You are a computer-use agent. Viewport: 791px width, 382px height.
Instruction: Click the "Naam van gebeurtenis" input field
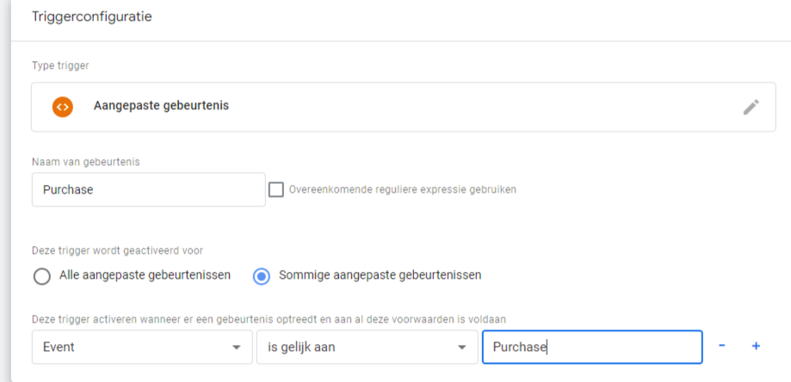click(148, 190)
